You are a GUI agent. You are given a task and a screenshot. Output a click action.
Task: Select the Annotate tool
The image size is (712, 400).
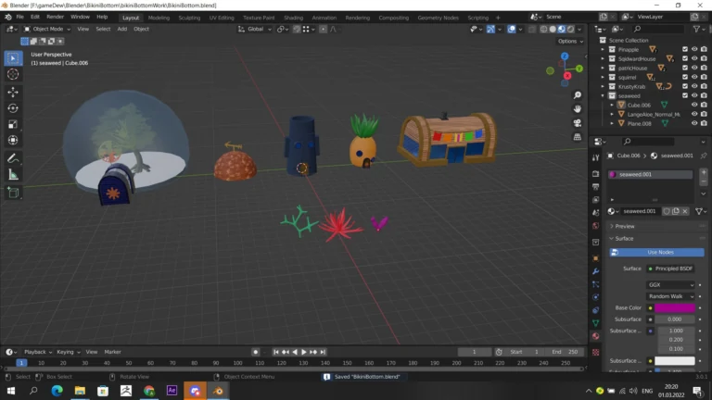click(x=13, y=158)
